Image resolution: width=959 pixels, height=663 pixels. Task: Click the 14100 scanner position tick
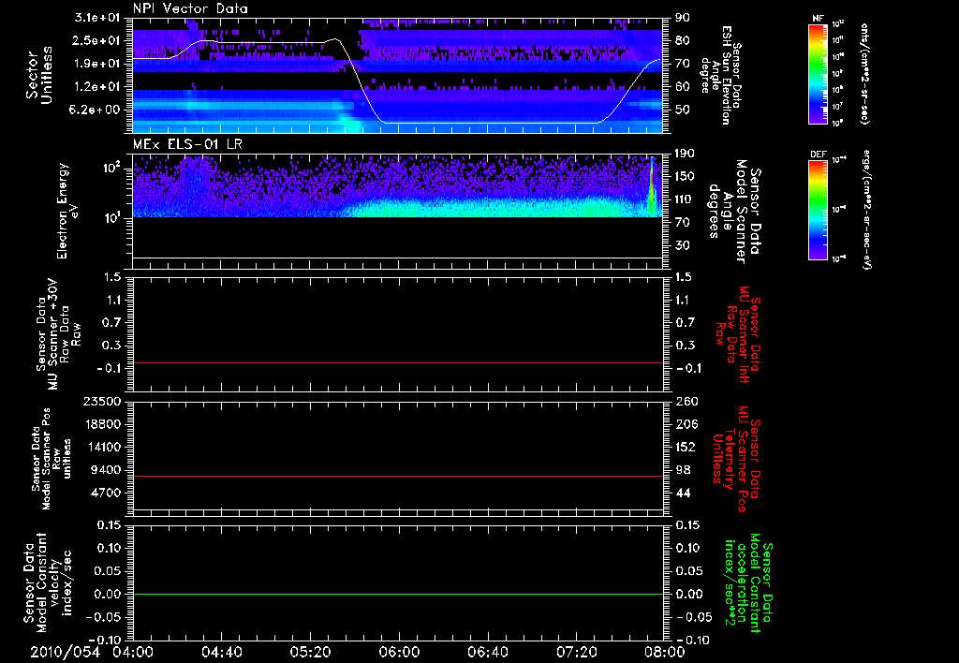(103, 447)
